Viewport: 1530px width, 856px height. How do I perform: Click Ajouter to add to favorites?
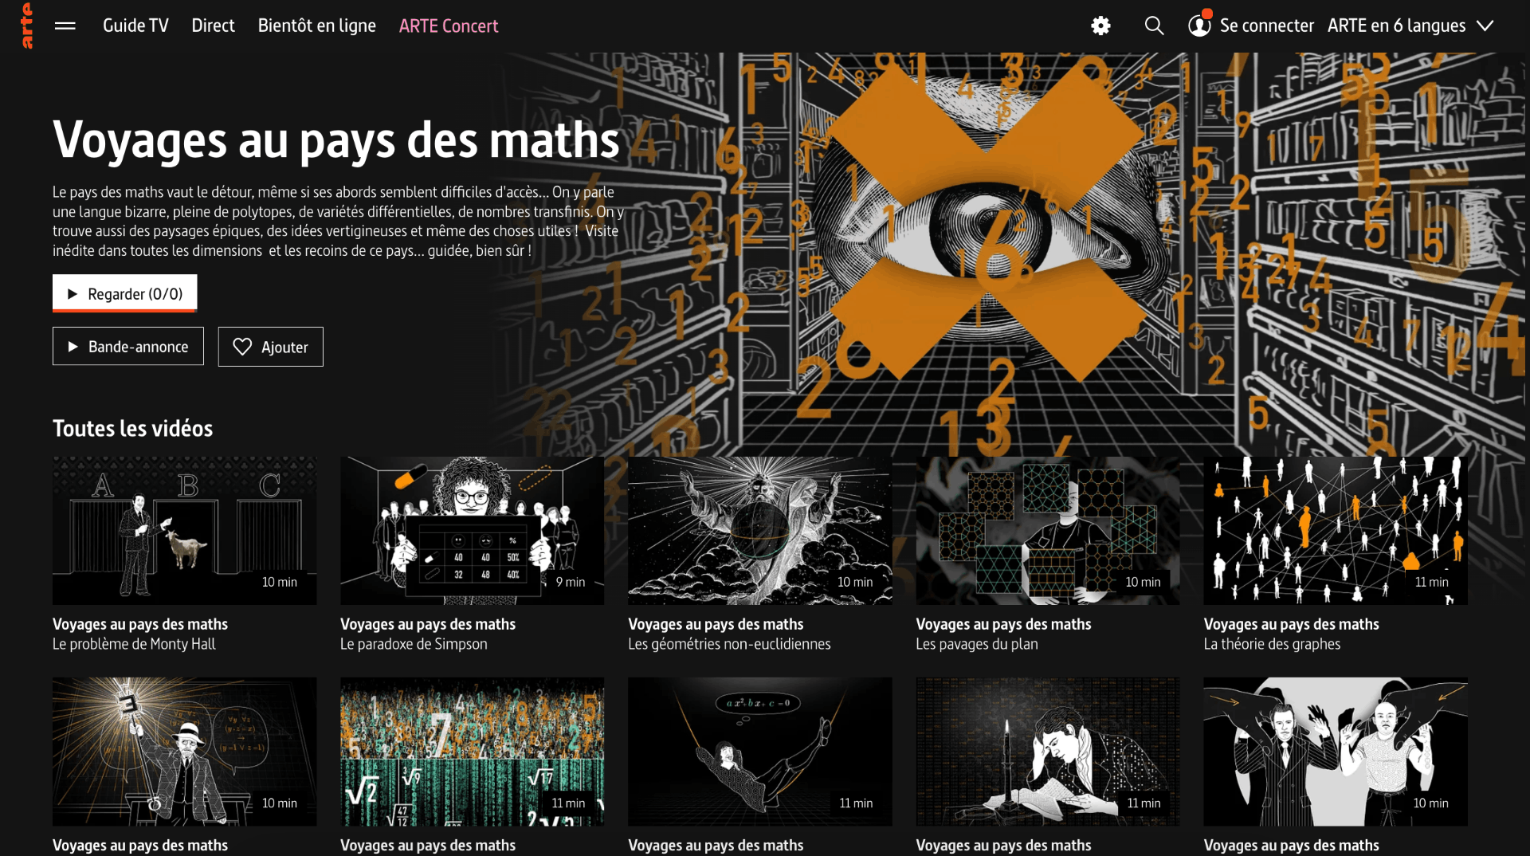click(x=271, y=347)
